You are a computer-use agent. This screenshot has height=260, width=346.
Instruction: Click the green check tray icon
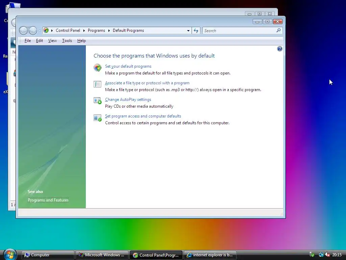312,255
